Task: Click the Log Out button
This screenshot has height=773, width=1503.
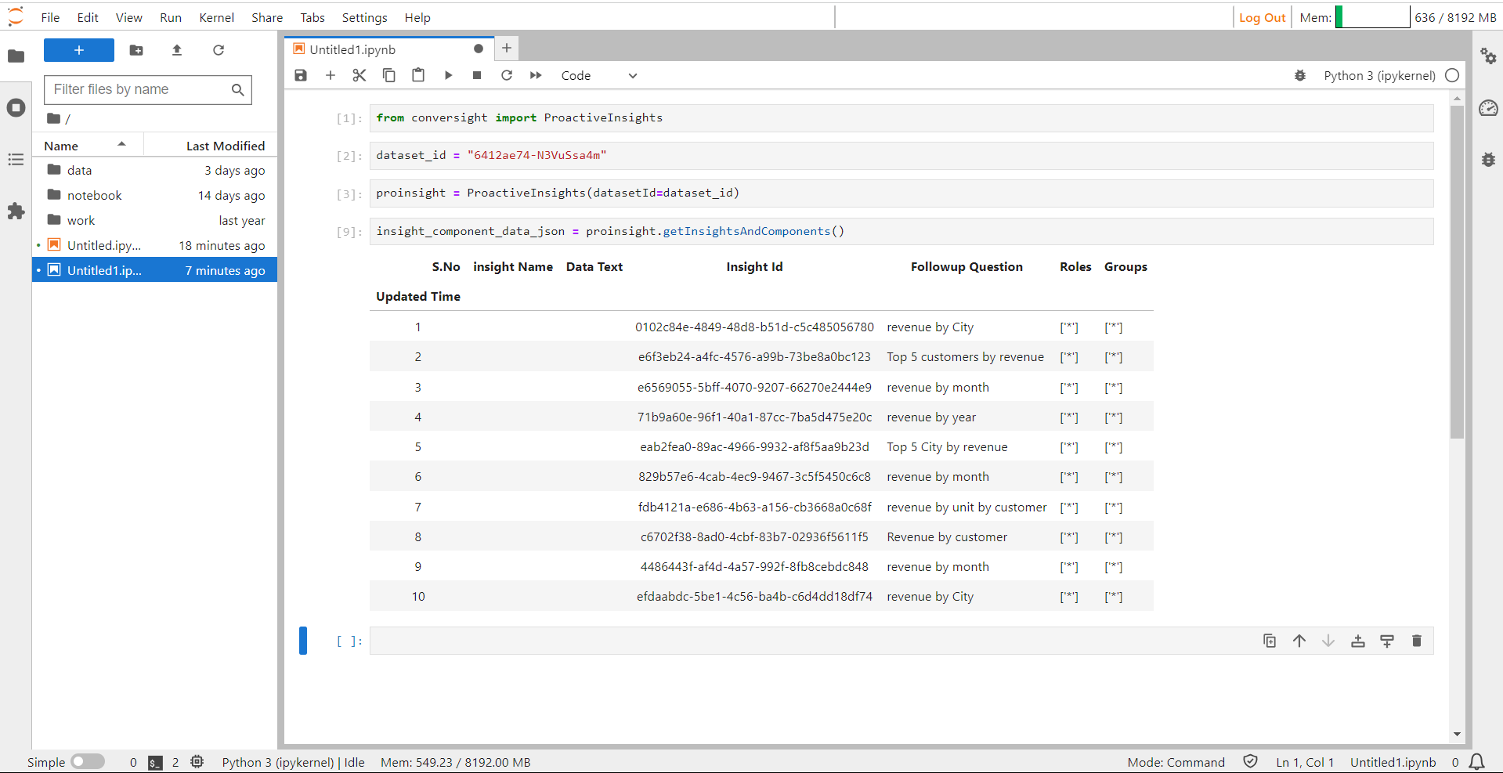Action: click(1263, 17)
